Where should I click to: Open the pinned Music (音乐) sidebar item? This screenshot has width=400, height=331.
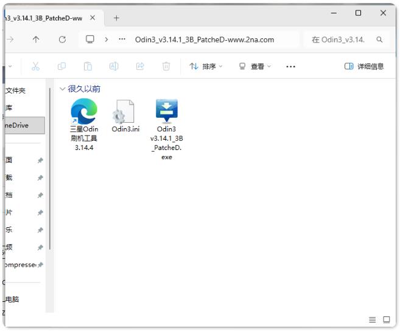[9, 230]
